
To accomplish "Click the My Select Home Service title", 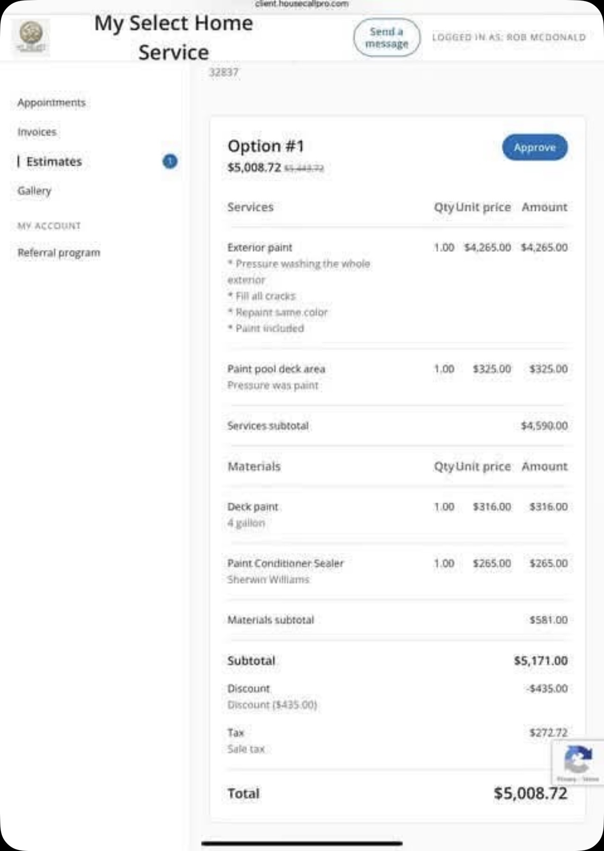I will pyautogui.click(x=174, y=37).
